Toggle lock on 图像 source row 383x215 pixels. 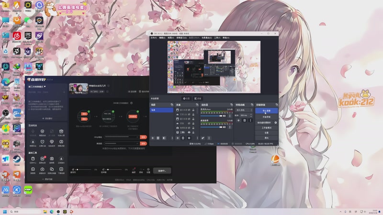click(x=193, y=123)
